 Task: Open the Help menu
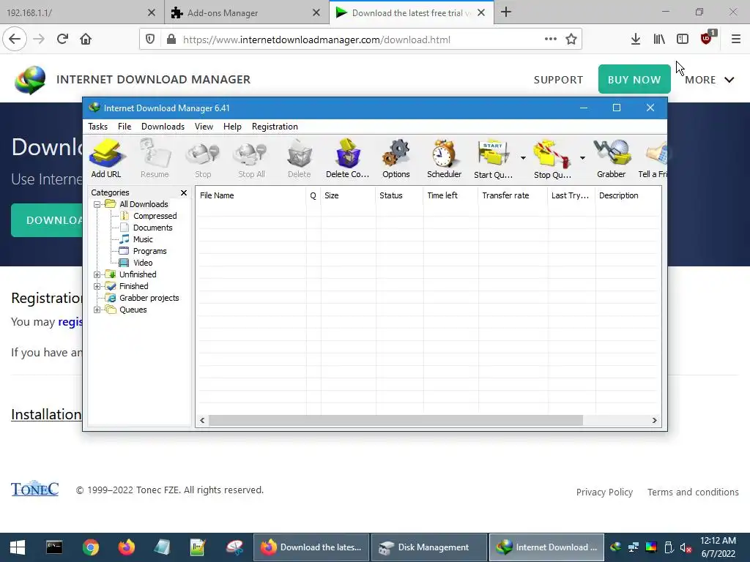[x=232, y=127]
